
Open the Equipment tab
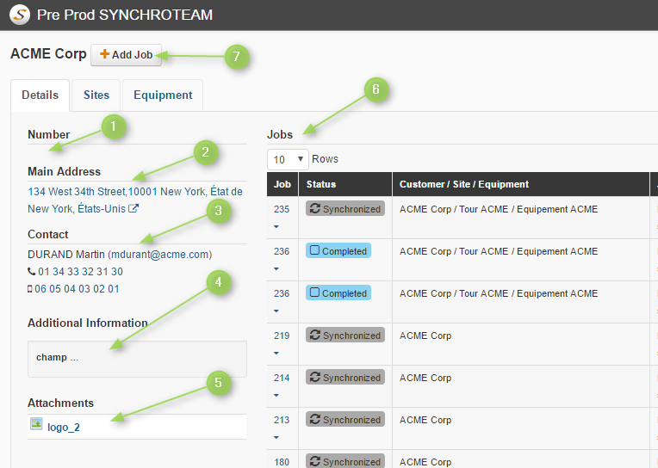pyautogui.click(x=163, y=95)
